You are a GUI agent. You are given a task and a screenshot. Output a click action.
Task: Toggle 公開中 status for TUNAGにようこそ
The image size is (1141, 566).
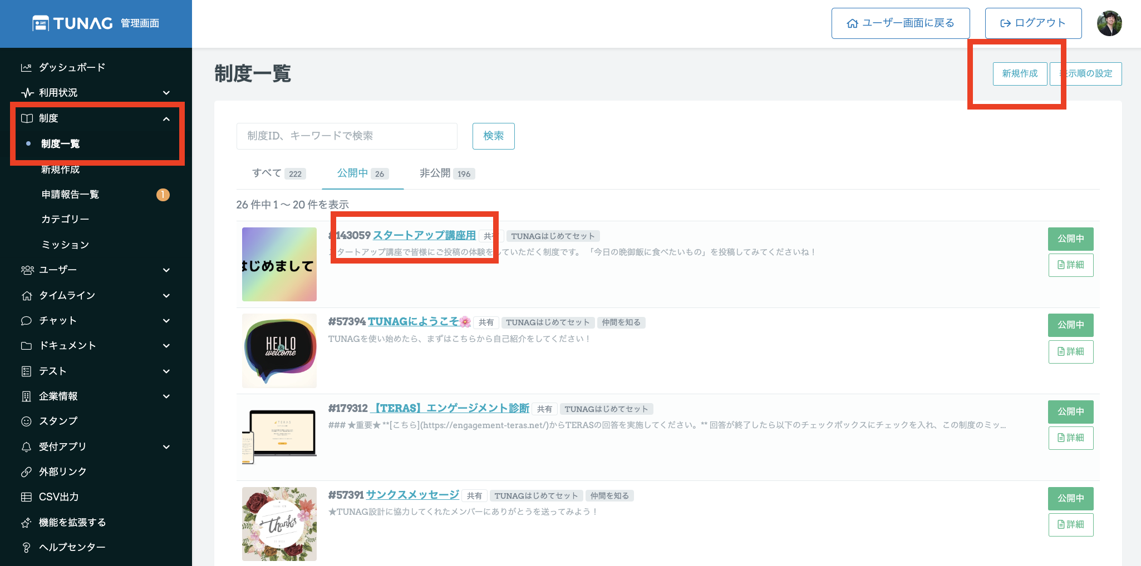1071,325
